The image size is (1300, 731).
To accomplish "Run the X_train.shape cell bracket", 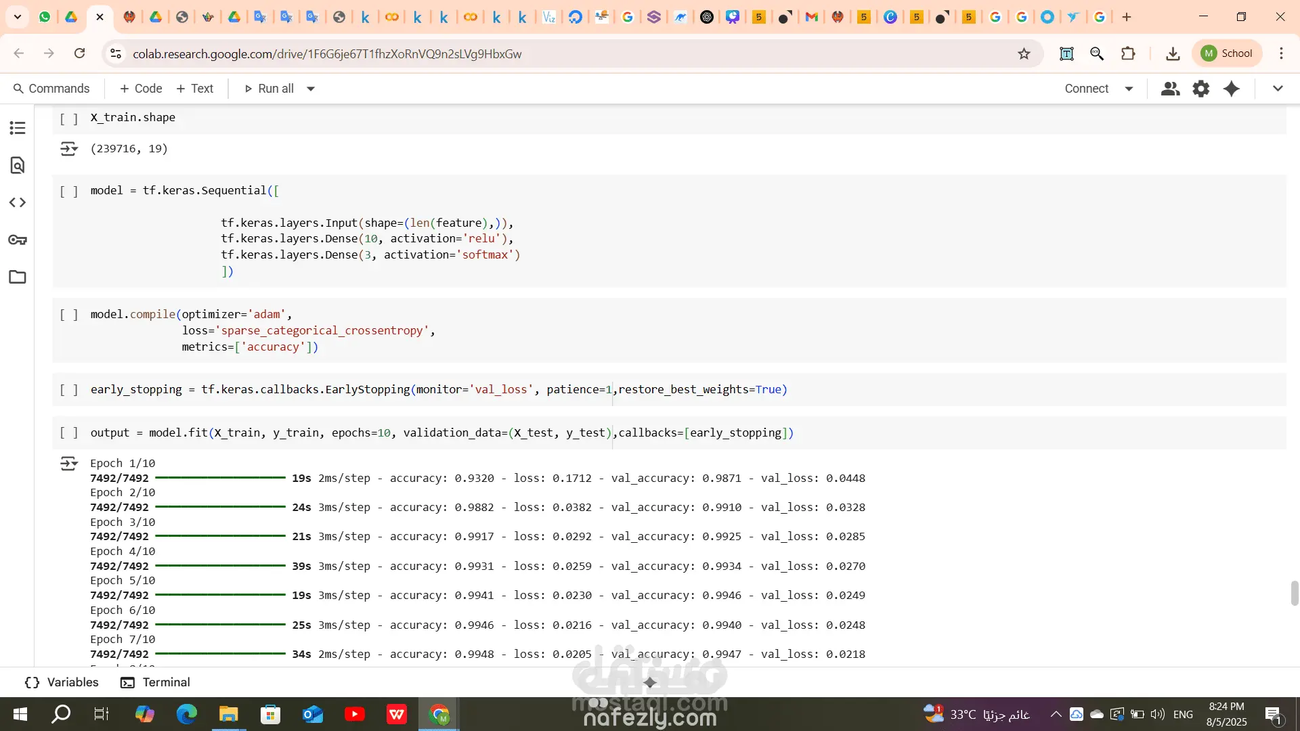I will point(68,118).
